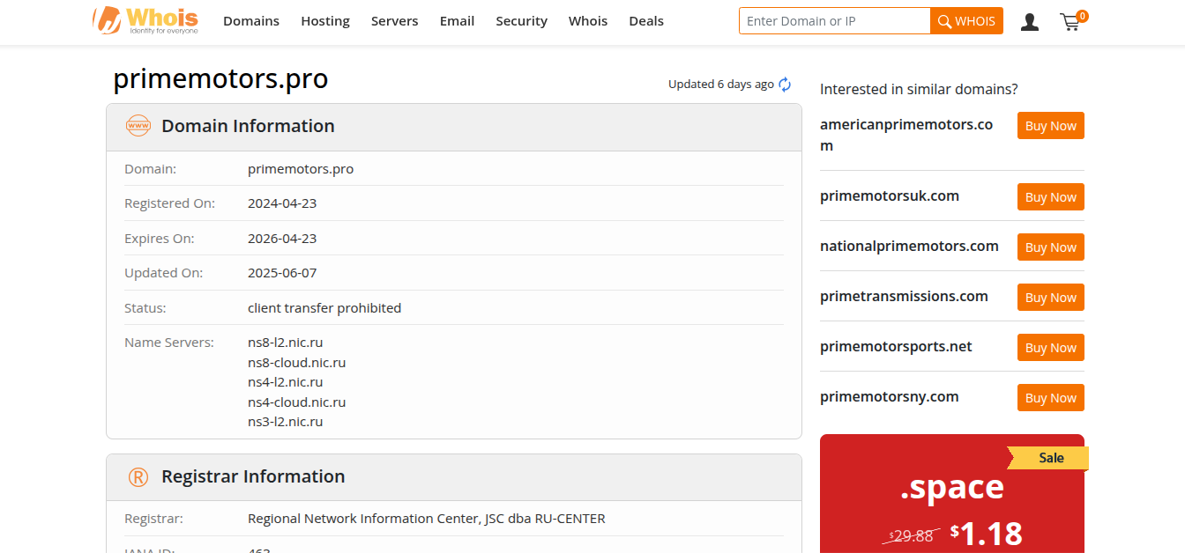Open the Domains menu
This screenshot has height=553, width=1185.
pyautogui.click(x=251, y=21)
